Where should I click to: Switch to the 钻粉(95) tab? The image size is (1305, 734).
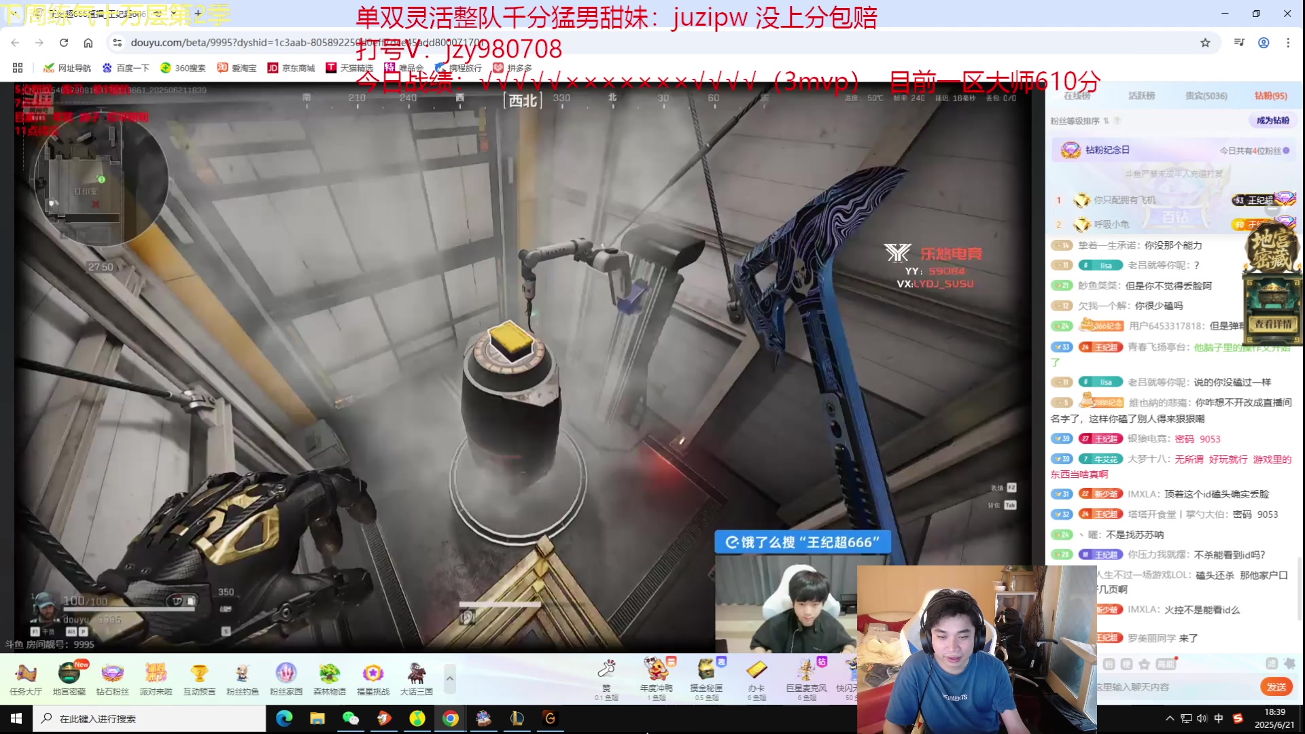[x=1271, y=96]
